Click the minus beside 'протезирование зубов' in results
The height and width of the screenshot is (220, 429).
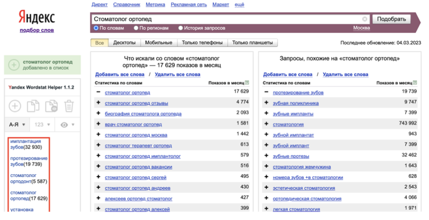click(x=267, y=92)
